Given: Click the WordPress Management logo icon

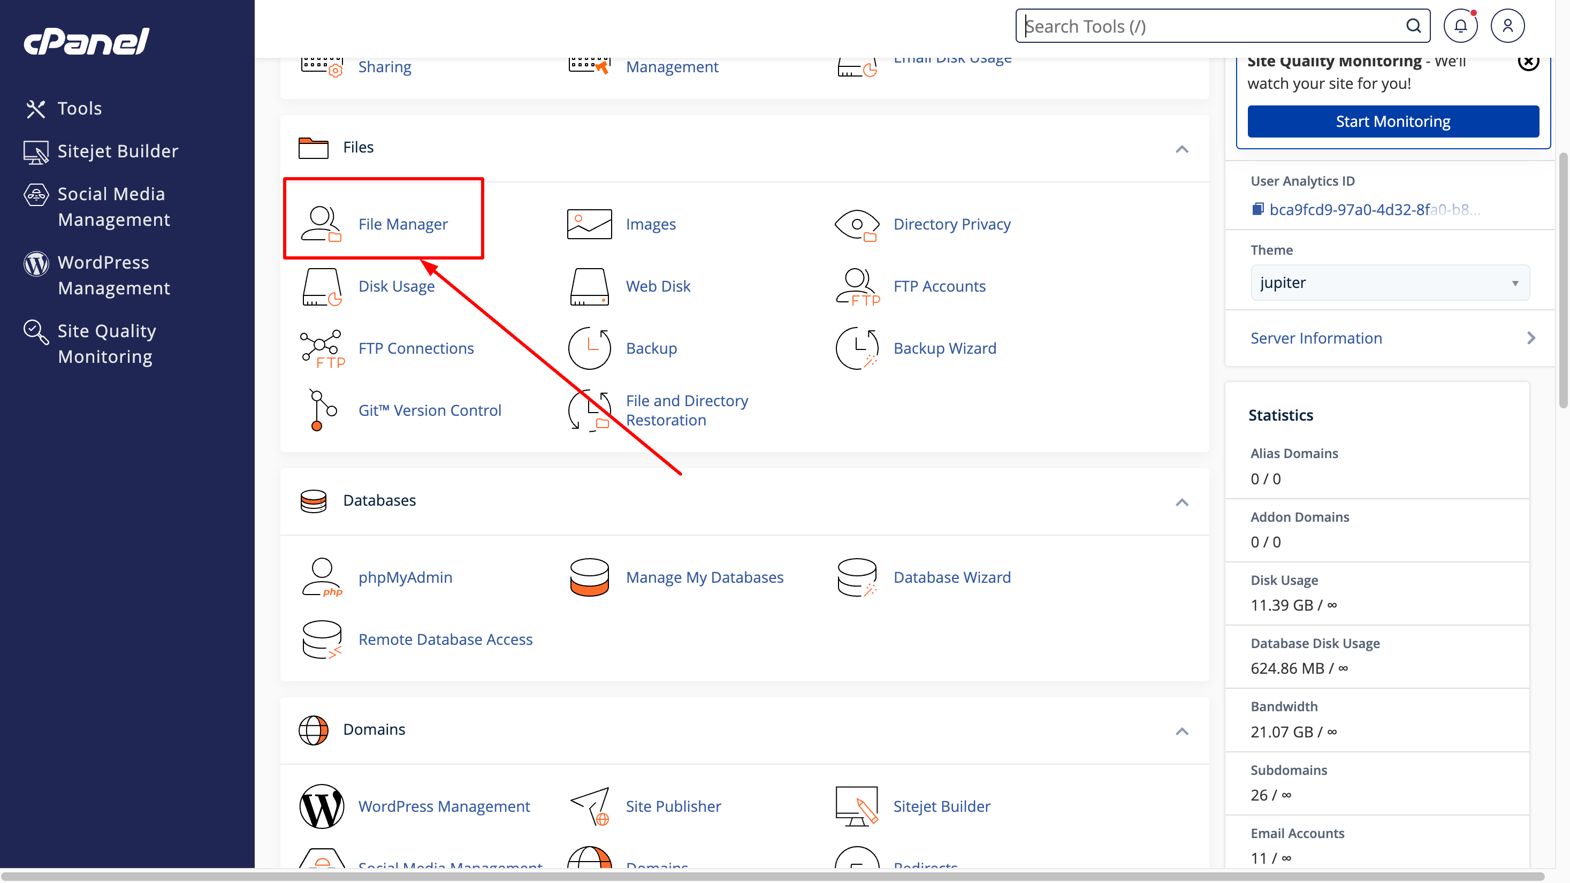Looking at the screenshot, I should [321, 806].
